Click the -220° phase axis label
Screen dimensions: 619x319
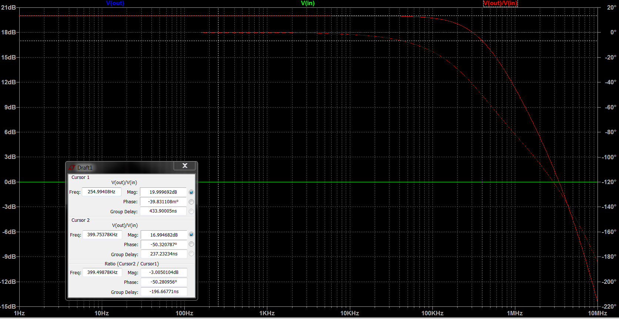coord(609,306)
